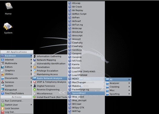Click the Multimedia category icon

tap(3, 63)
